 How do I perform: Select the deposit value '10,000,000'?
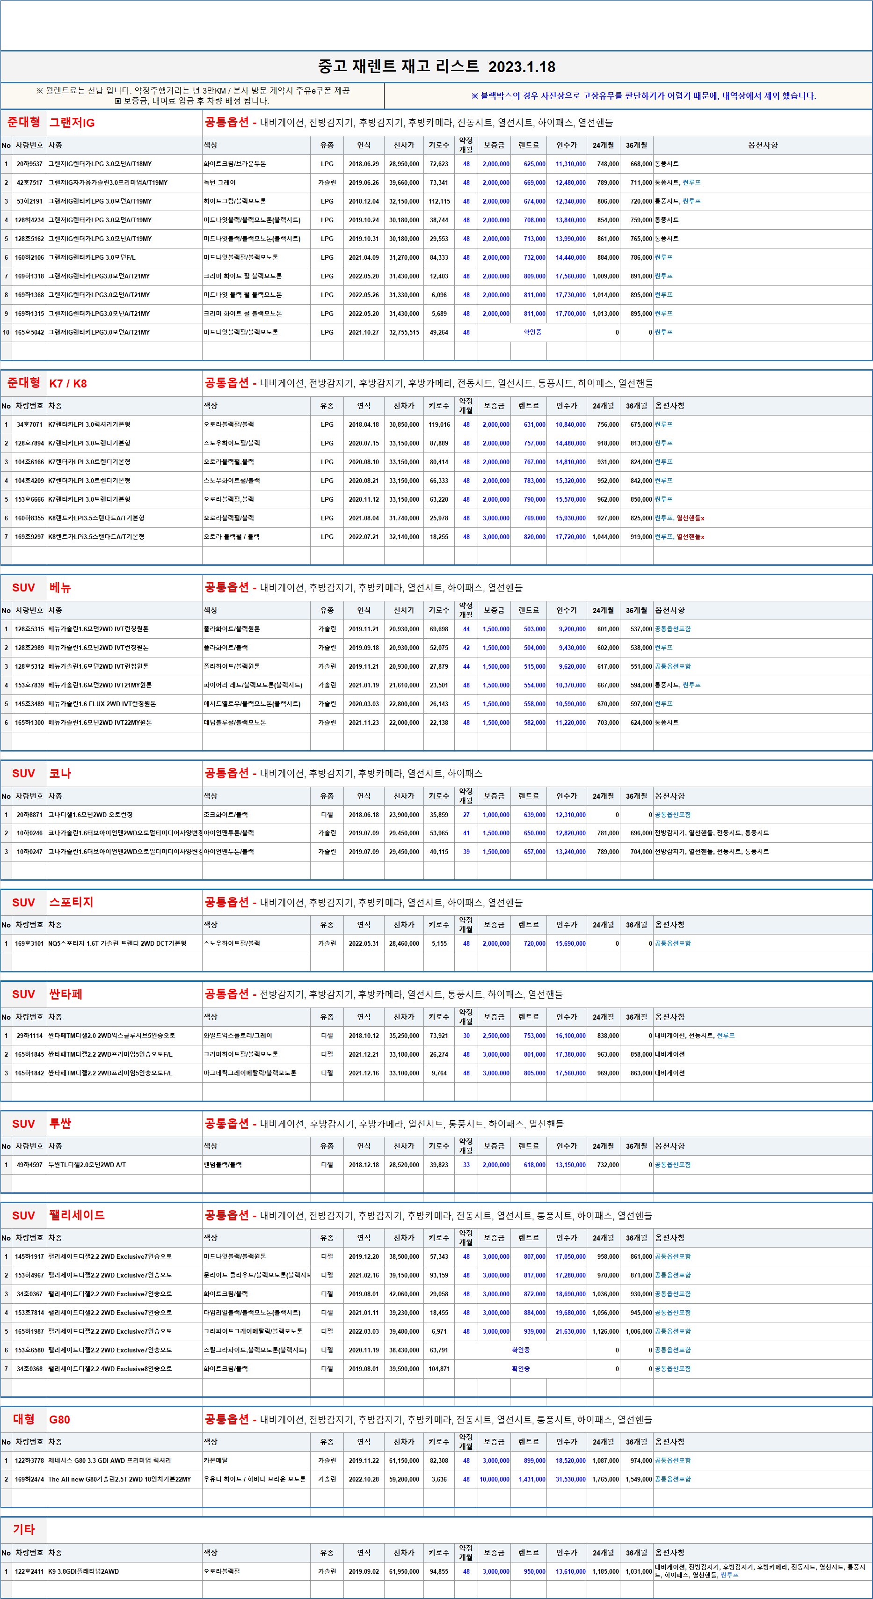(x=495, y=1479)
